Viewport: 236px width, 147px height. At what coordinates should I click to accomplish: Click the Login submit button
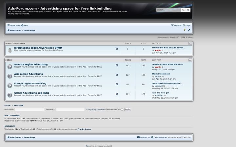[x=128, y=109]
